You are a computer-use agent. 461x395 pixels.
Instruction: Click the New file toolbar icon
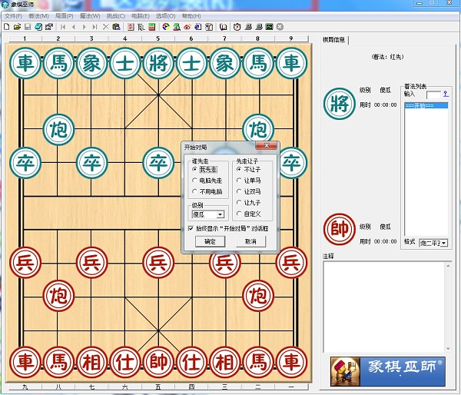(7, 27)
